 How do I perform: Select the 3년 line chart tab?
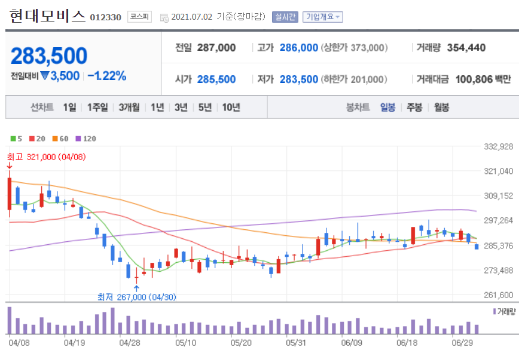coord(181,107)
